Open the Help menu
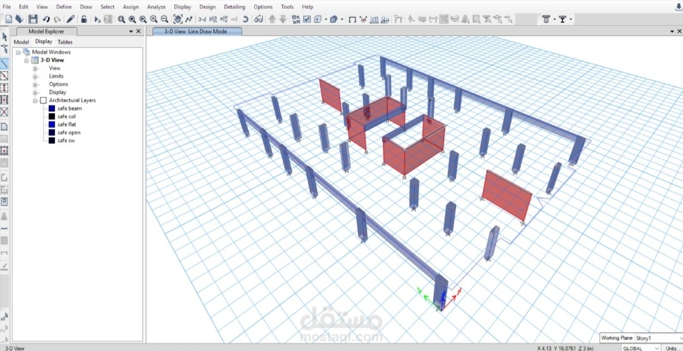683x351 pixels. pyautogui.click(x=307, y=7)
